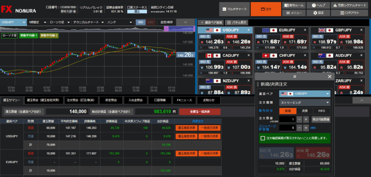Open the メニュー menu
The width and height of the screenshot is (371, 177).
[x=294, y=13]
